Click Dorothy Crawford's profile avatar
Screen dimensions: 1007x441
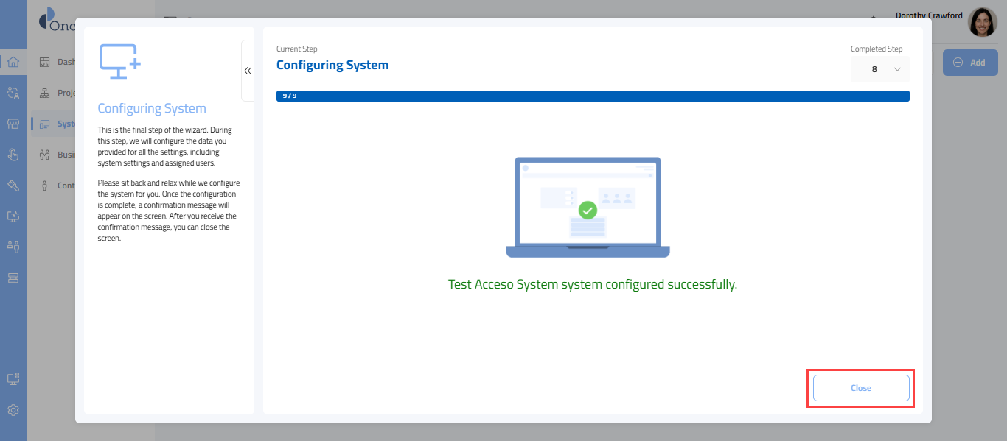(982, 23)
